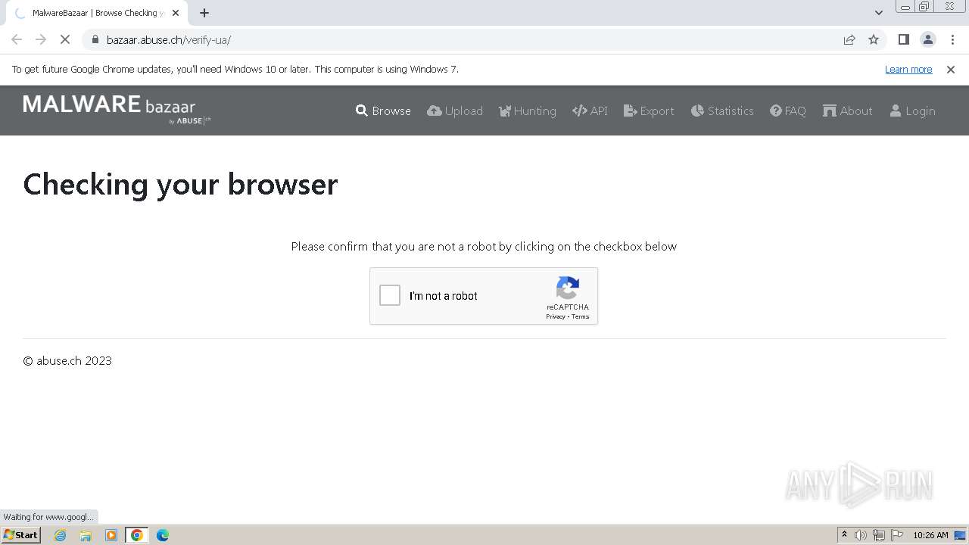The image size is (969, 545).
Task: Click the confirm you are not a robot text
Action: tap(484, 247)
